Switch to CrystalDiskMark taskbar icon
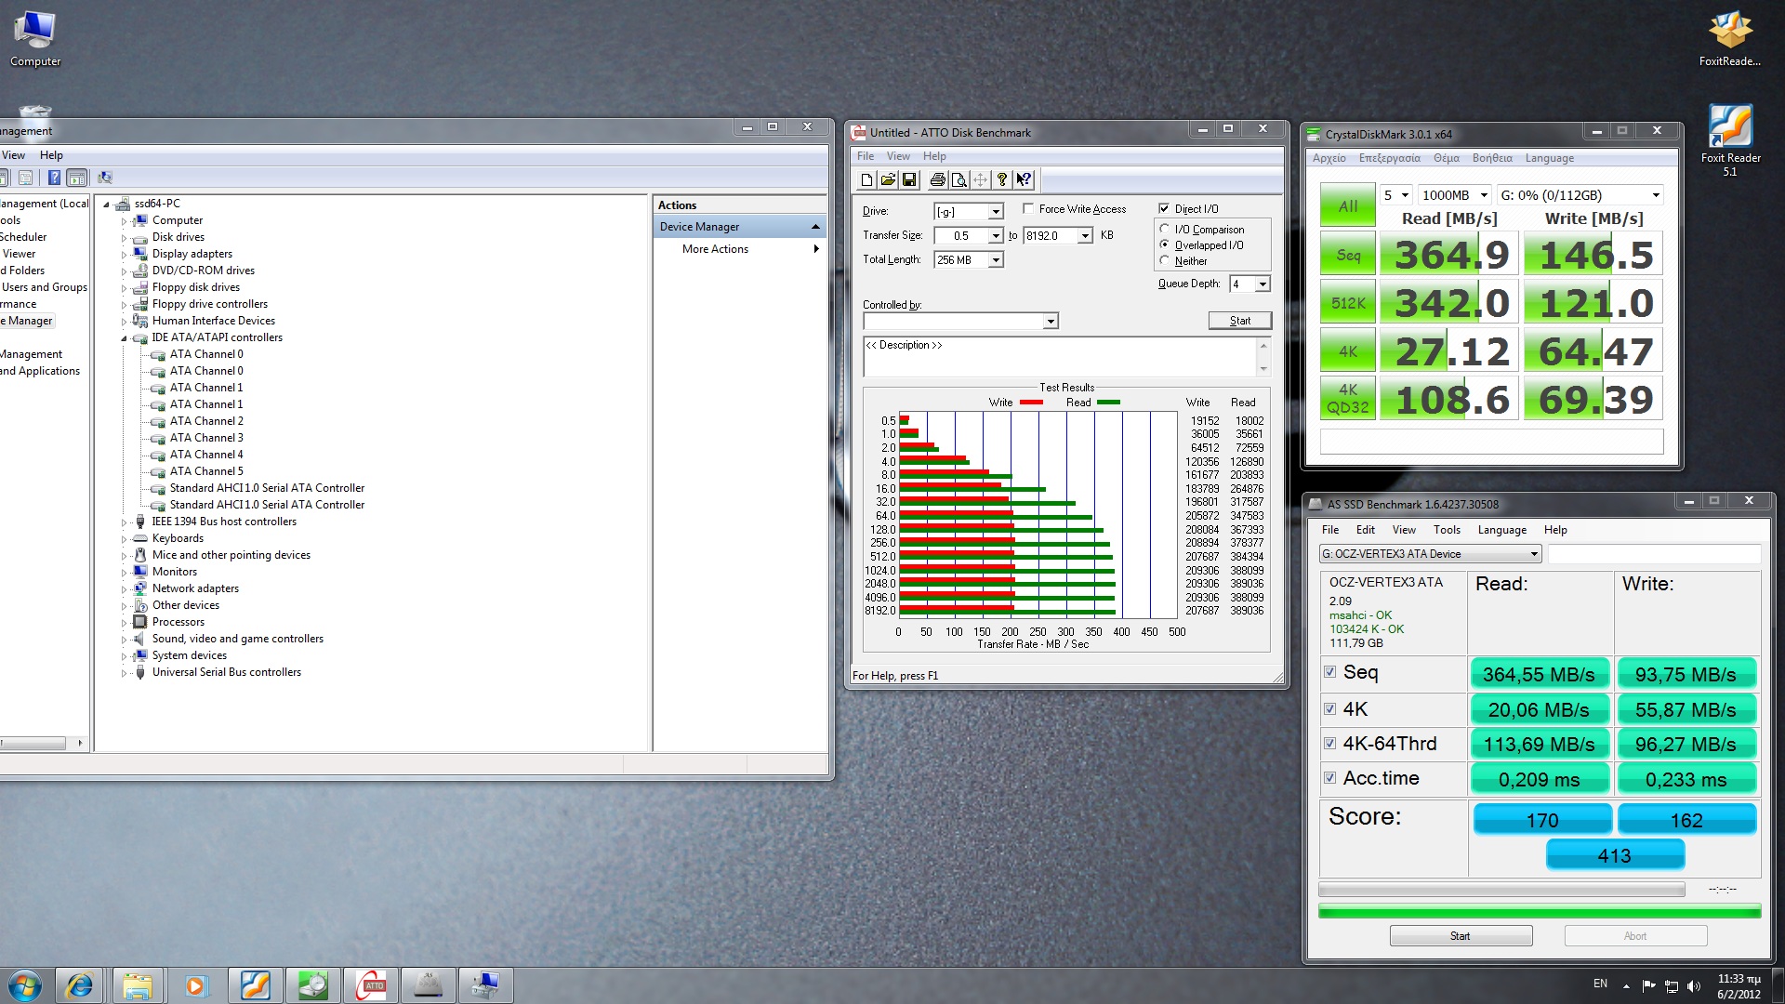 click(312, 985)
